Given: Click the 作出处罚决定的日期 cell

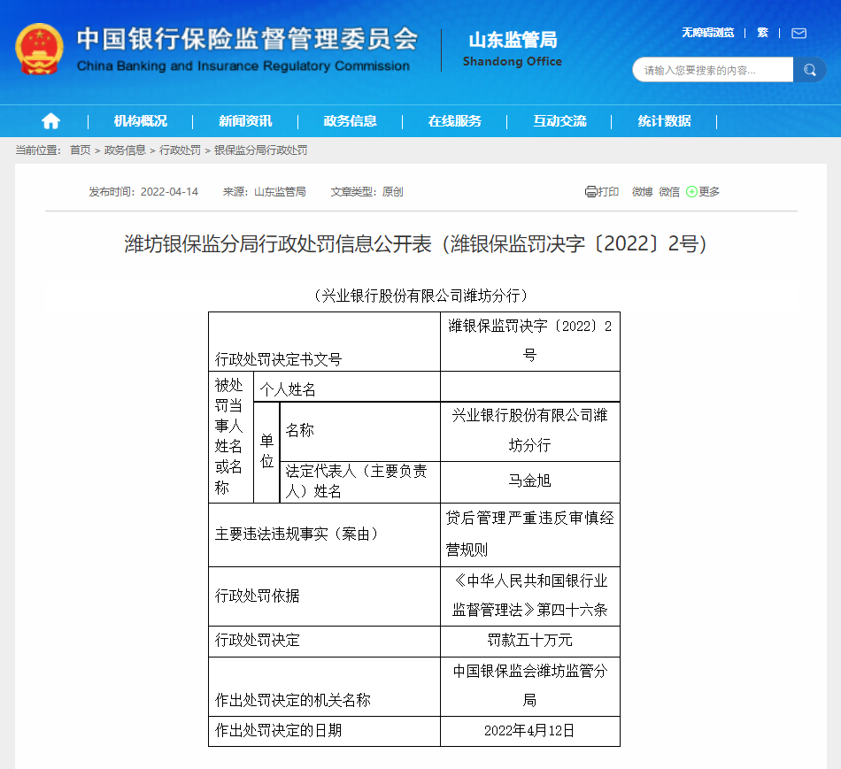Looking at the screenshot, I should tap(324, 731).
